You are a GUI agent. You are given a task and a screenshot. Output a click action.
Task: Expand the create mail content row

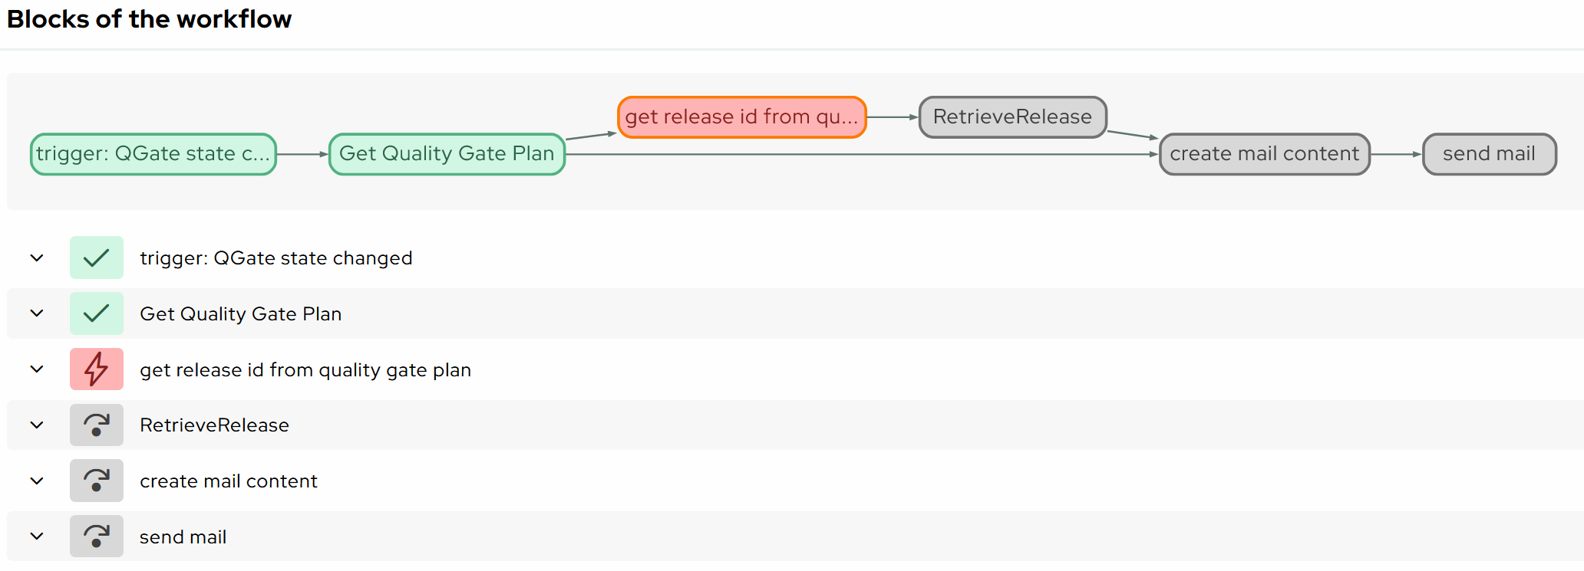37,481
